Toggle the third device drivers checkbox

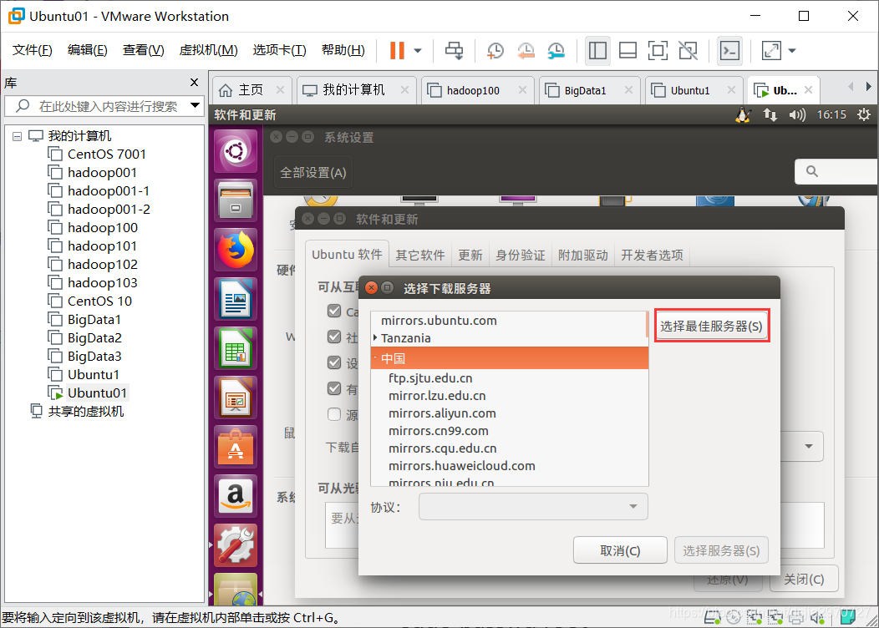coord(334,362)
